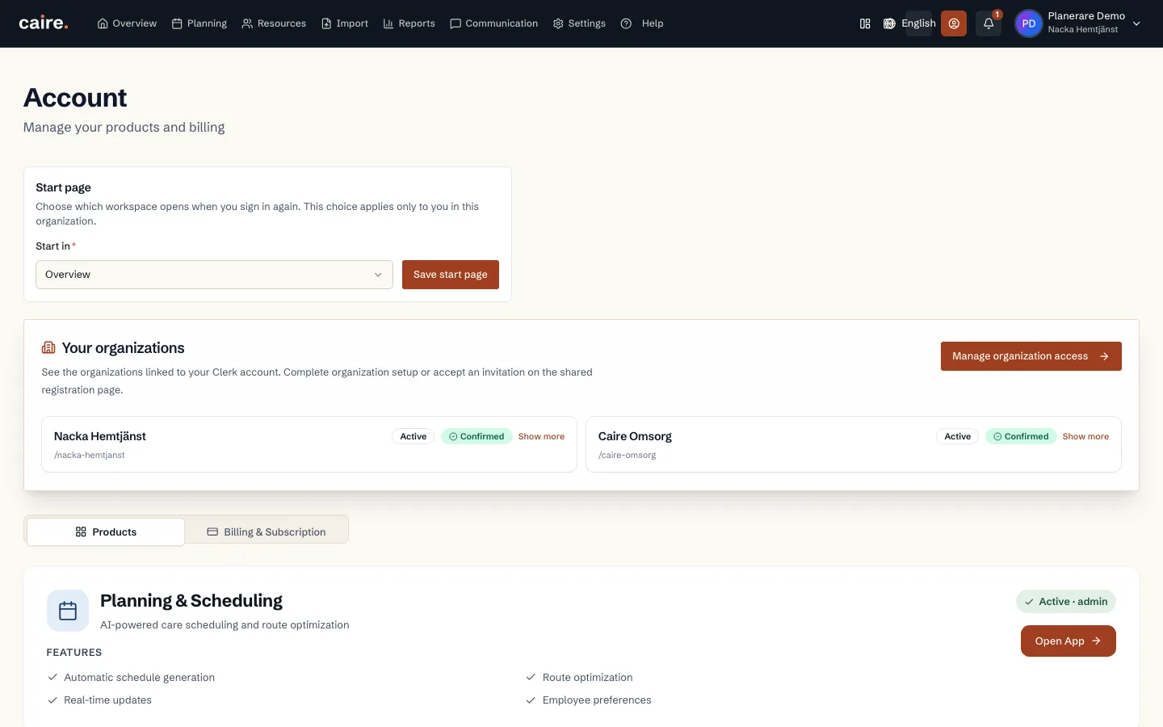The image size is (1163, 727).
Task: Click the Real-time updates feature
Action: click(107, 700)
